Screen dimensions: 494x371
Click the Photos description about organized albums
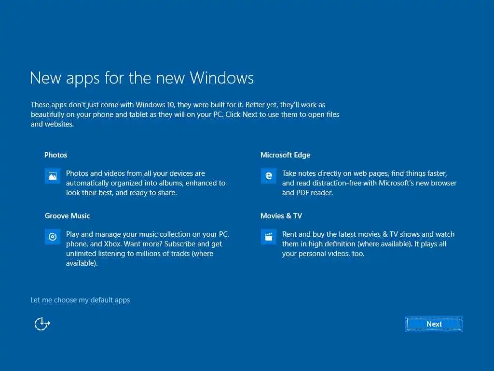coord(146,183)
